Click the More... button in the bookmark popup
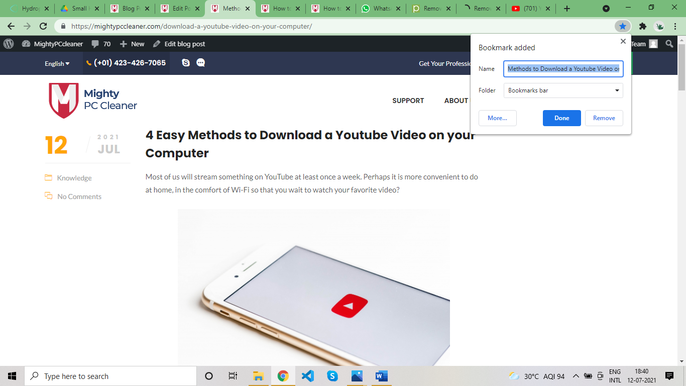This screenshot has width=686, height=386. 498,118
